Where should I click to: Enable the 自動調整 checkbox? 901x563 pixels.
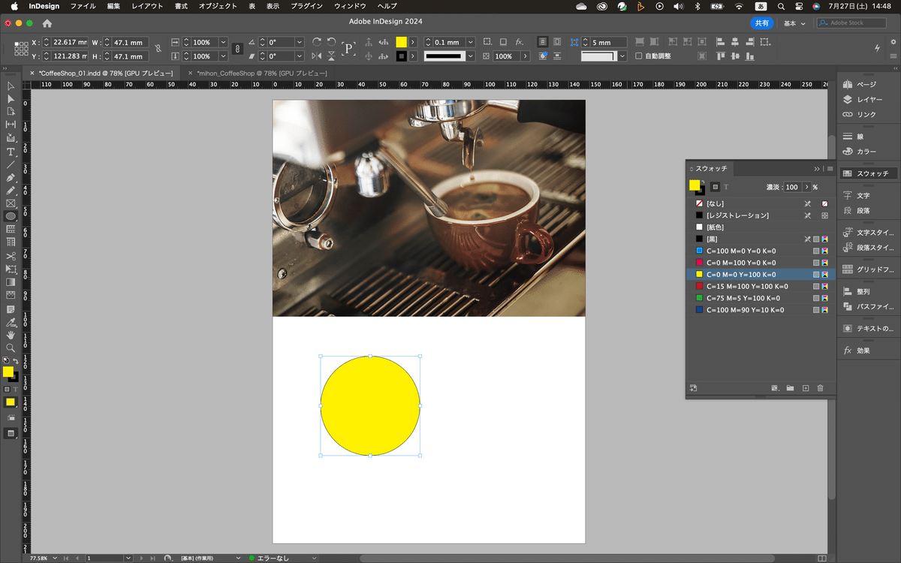click(639, 56)
